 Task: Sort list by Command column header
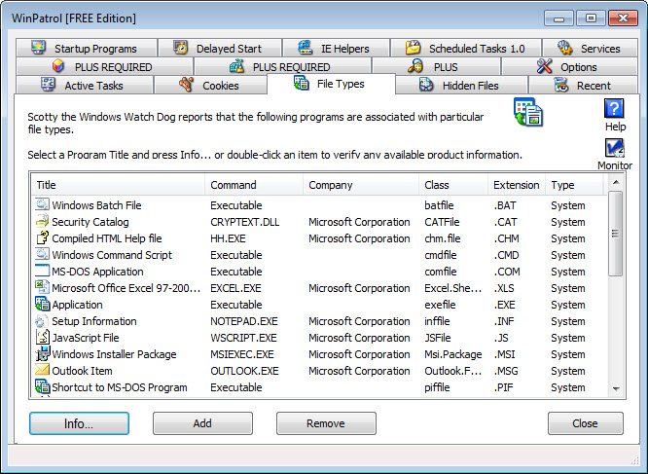tap(254, 185)
